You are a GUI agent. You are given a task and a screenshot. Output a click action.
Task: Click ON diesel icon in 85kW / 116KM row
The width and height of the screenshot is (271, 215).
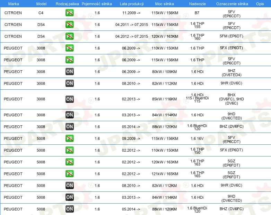(69, 99)
